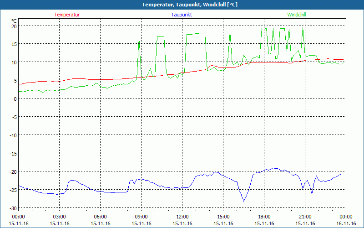Viewport: 364px width, 228px height.
Task: Click the °C unit label on the axis
Action: (14, 21)
